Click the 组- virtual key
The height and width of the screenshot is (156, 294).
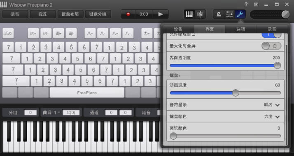coord(46,34)
